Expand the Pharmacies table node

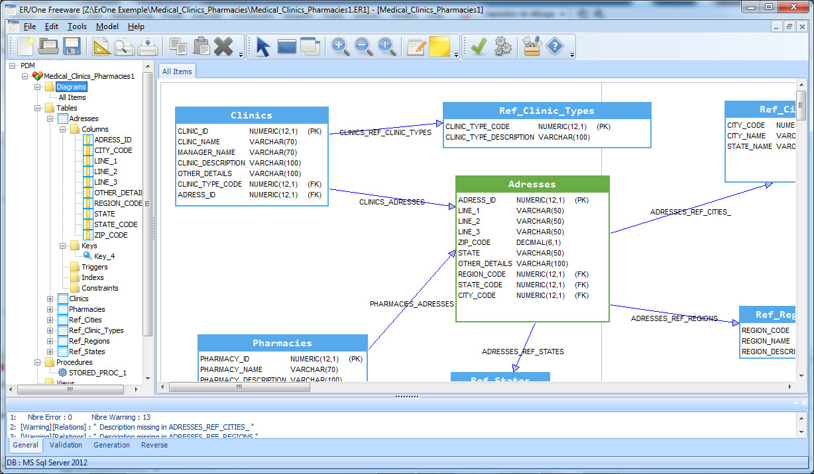click(50, 309)
